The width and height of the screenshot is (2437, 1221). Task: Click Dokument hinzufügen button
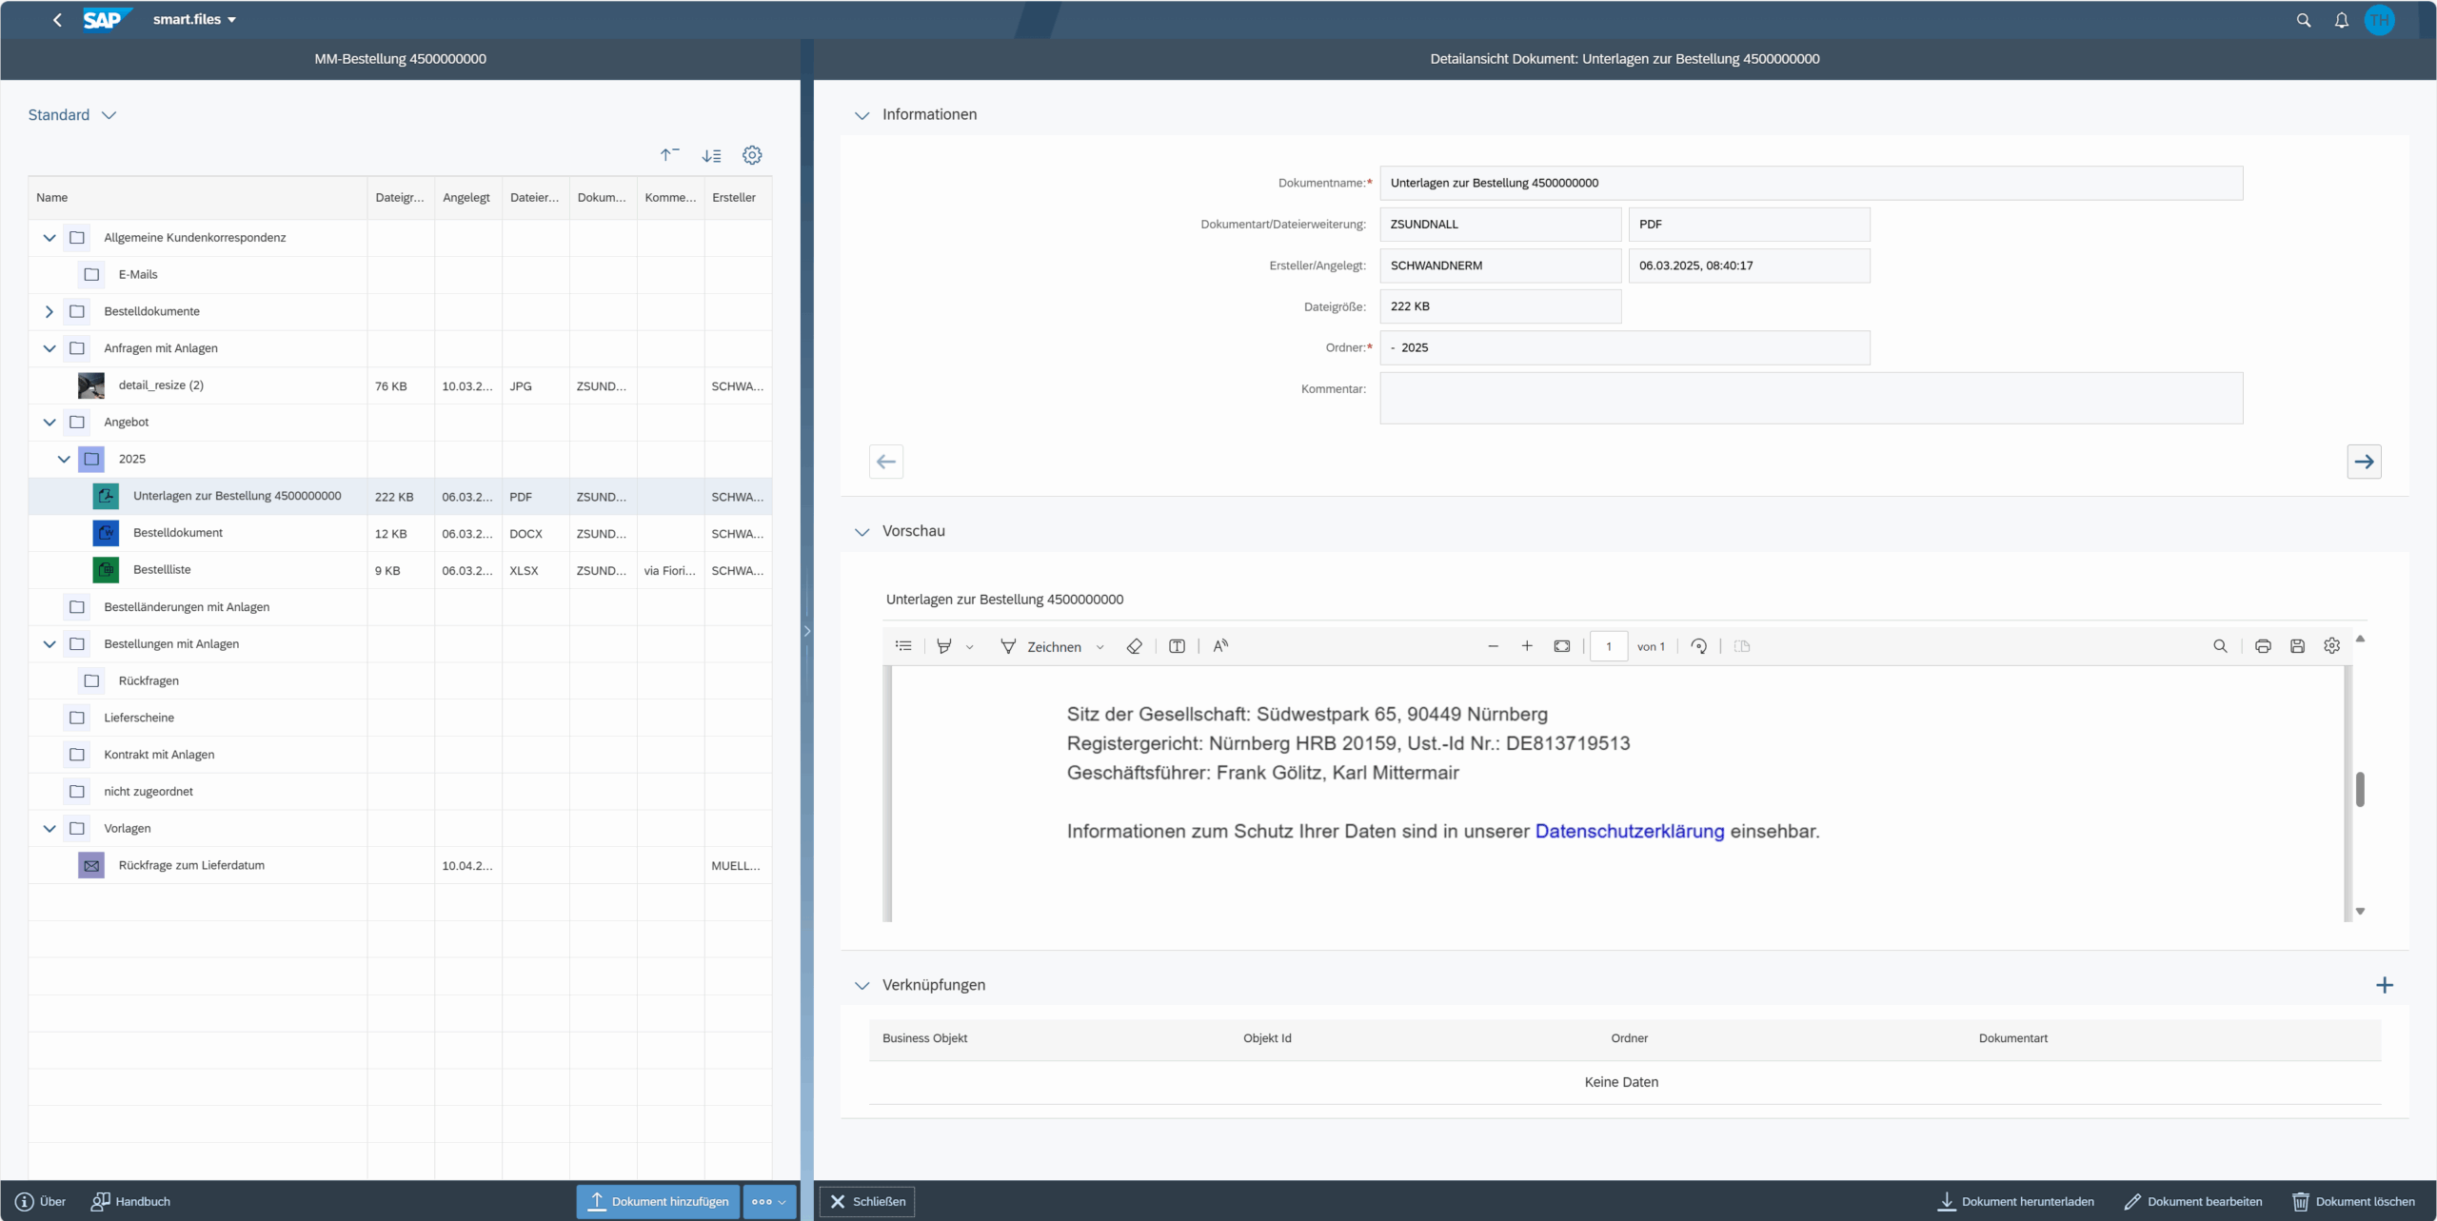coord(658,1202)
